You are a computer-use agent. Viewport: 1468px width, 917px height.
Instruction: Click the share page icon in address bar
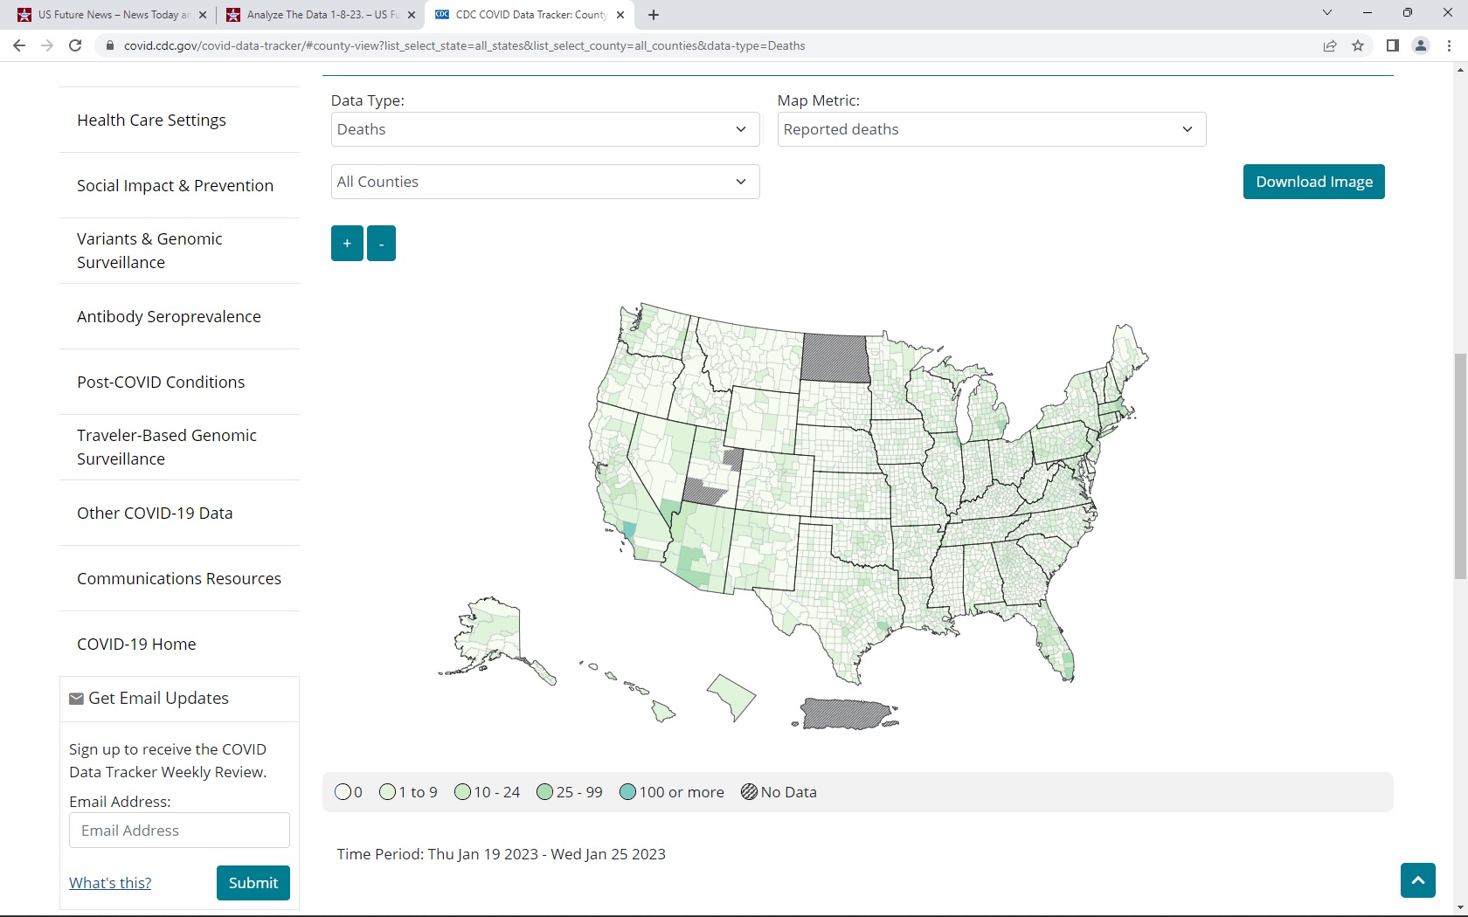click(1329, 45)
